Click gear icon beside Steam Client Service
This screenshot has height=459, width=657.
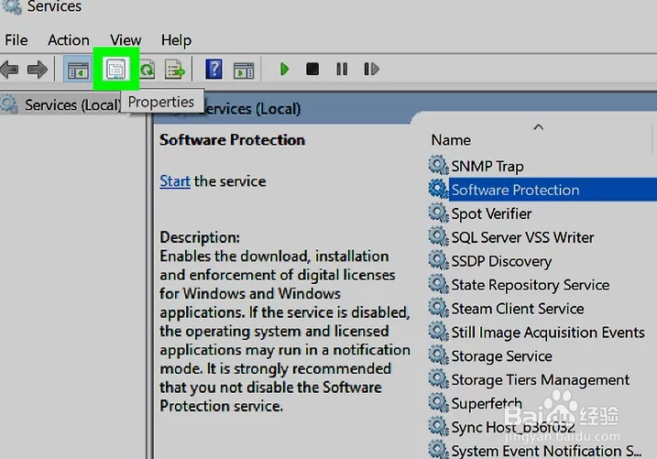(x=439, y=308)
